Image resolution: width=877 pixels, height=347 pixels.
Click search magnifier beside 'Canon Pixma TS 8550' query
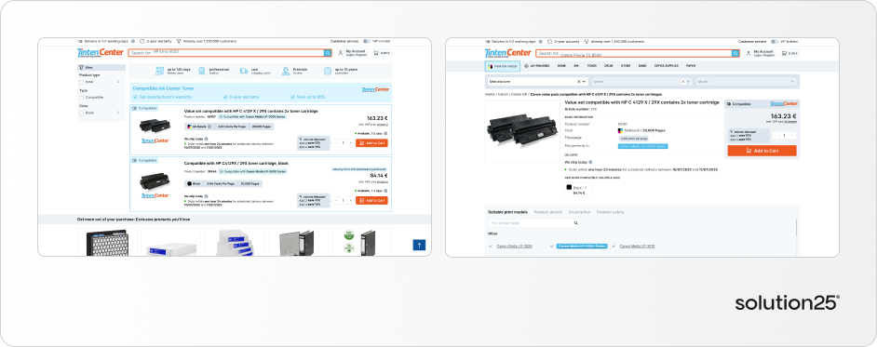click(735, 54)
